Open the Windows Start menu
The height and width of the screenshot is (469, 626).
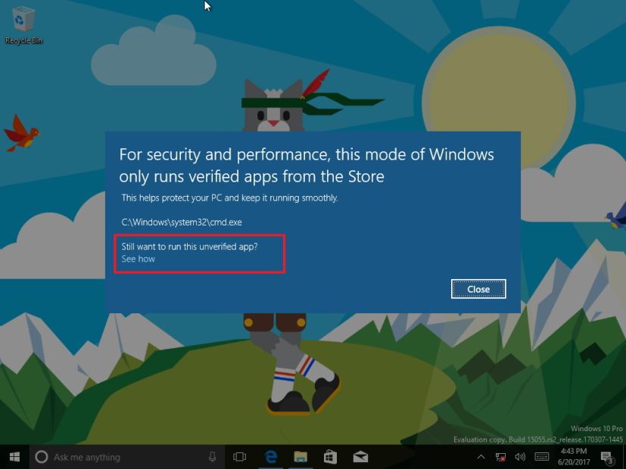14,457
